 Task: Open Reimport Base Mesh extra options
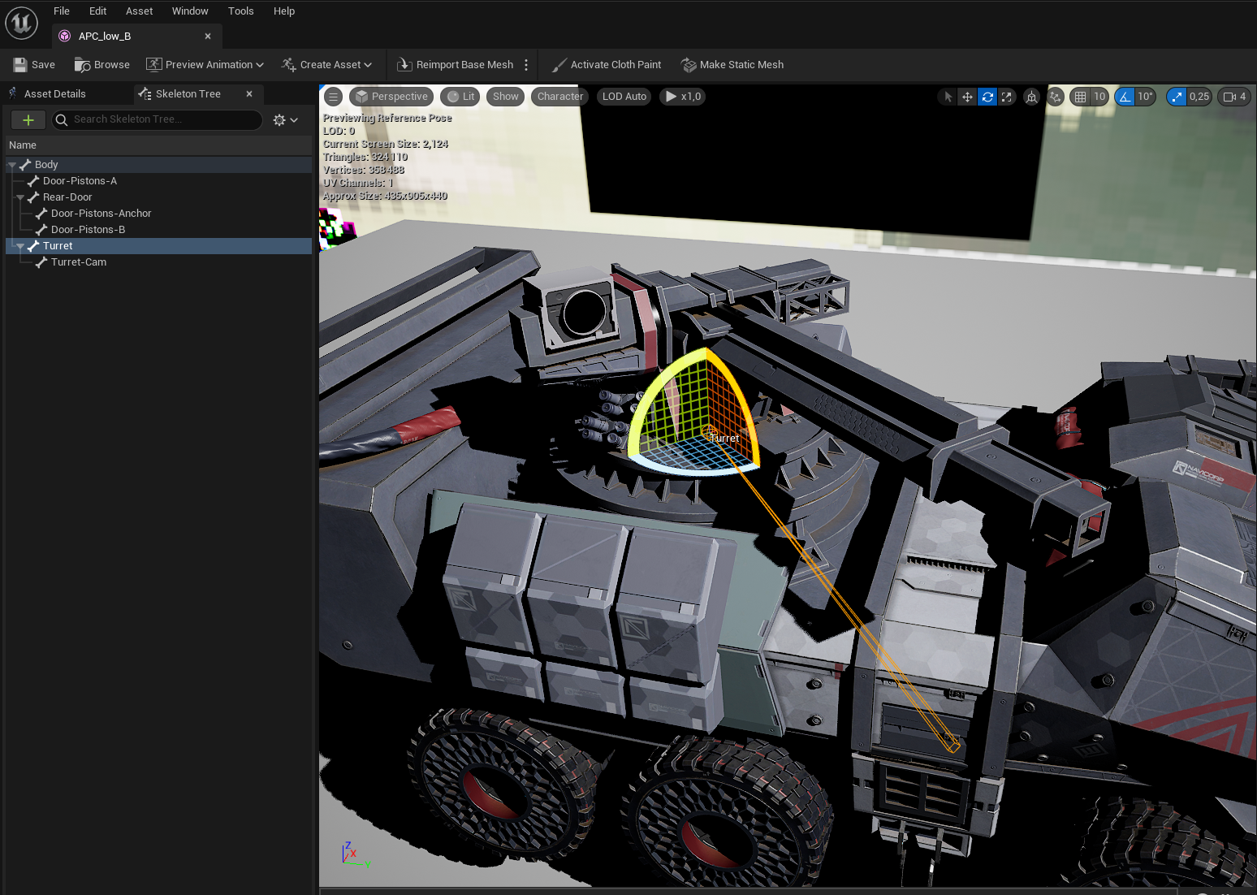pyautogui.click(x=526, y=65)
